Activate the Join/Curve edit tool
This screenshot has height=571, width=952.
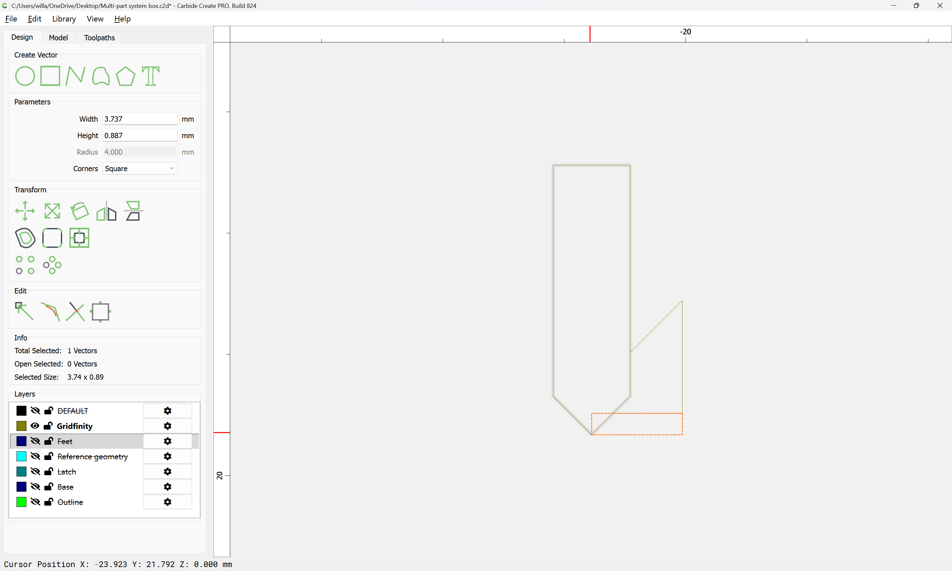tap(50, 312)
